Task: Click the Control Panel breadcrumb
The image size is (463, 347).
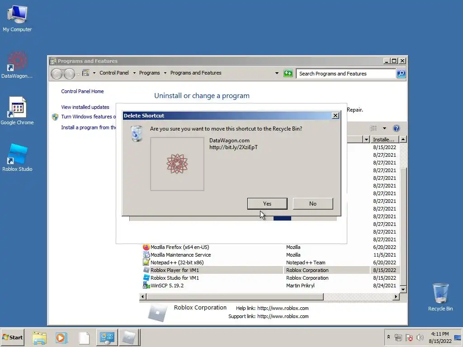Action: (x=114, y=73)
